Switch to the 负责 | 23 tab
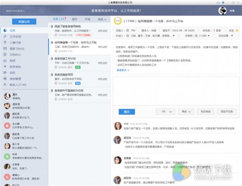Viewport: 242px width, 186px height. [x=59, y=19]
